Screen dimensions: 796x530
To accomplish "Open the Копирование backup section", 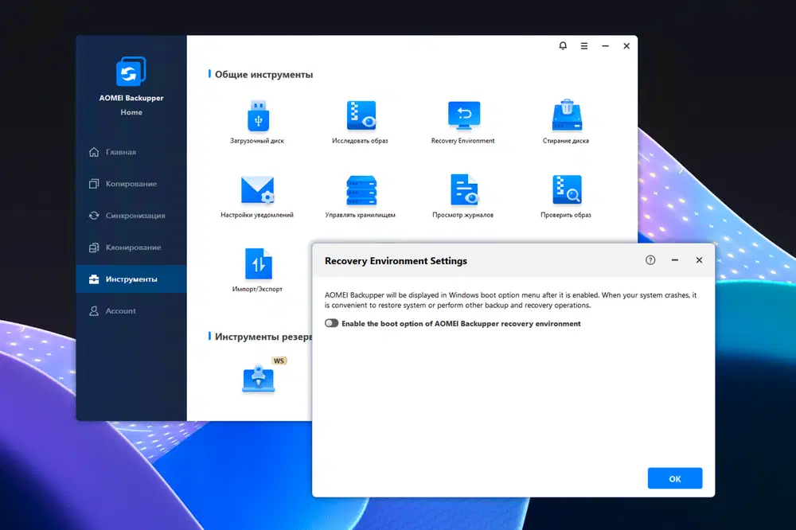I will tap(131, 184).
